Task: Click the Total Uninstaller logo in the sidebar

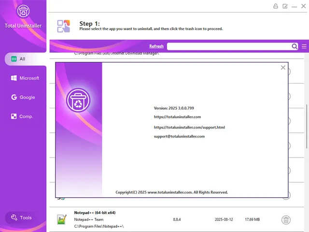Action: [23, 12]
